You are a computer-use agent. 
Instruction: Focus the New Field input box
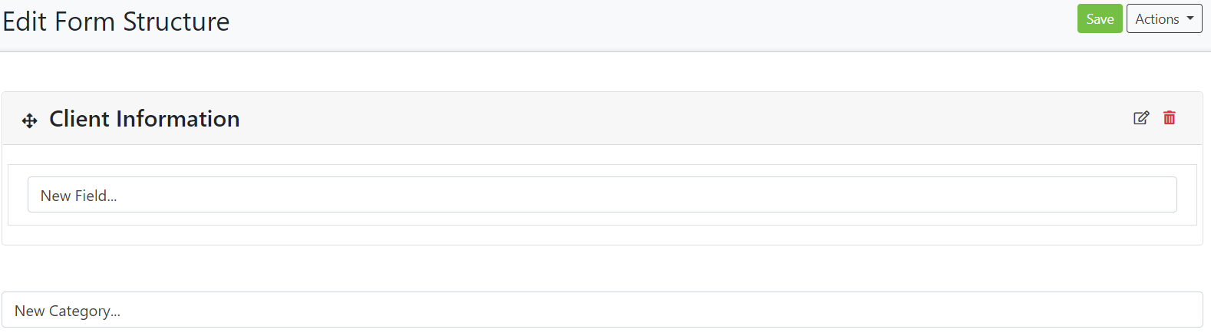(x=602, y=195)
